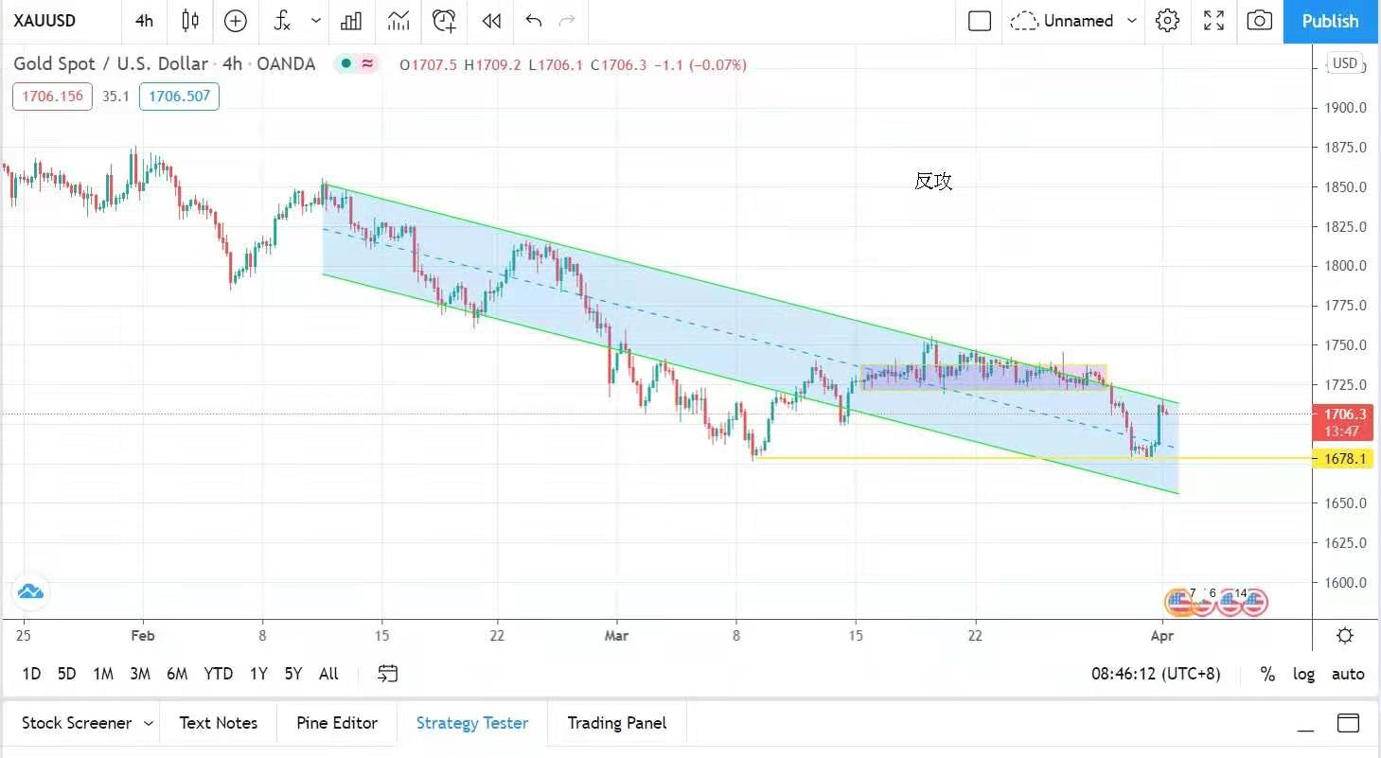Screen dimensions: 1381x758
Task: Open chart settings gear icon
Action: click(1167, 21)
